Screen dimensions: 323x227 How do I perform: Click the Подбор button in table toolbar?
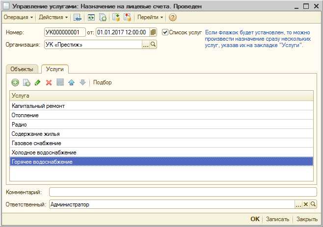(102, 82)
